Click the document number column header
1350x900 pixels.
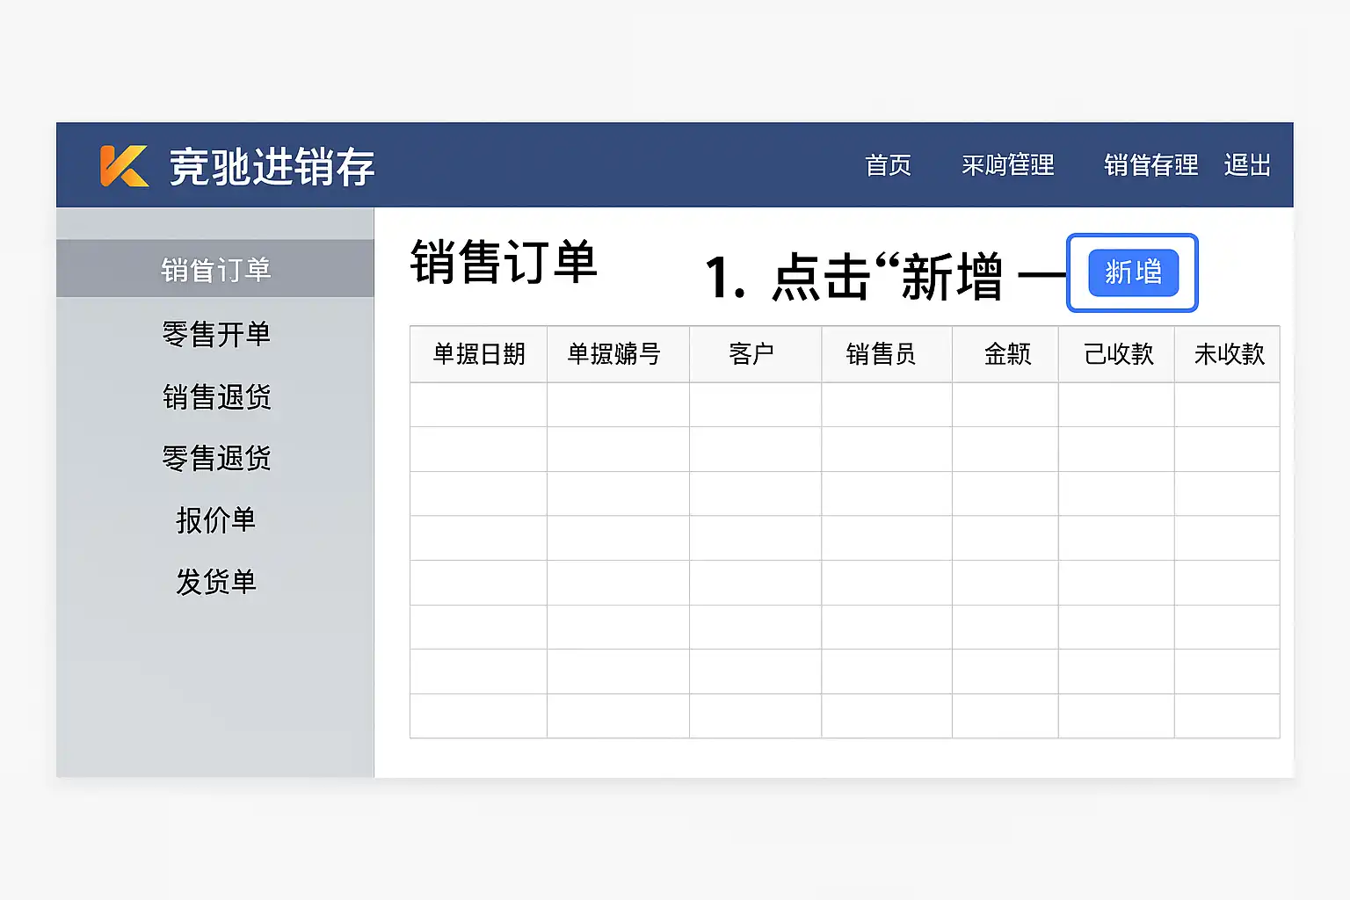(x=613, y=354)
